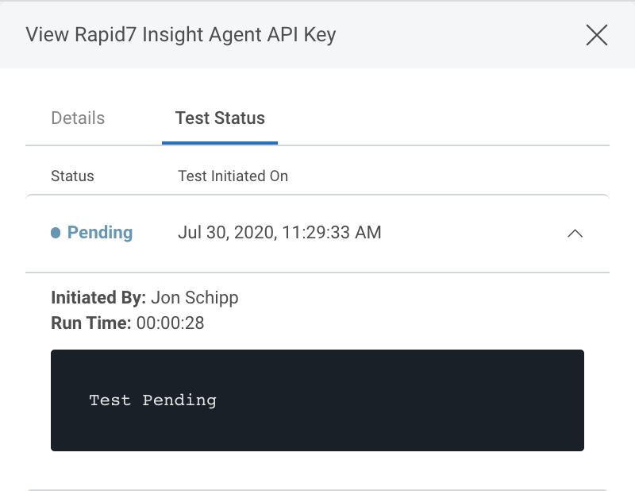Click the blue Pending status dot
635x491 pixels.
coord(56,233)
